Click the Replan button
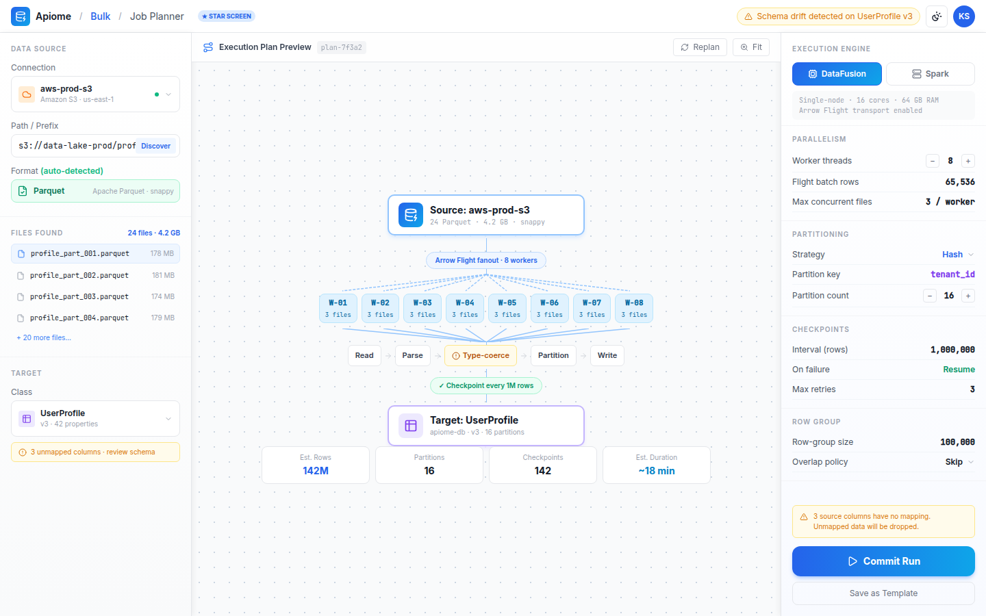This screenshot has height=616, width=986. coord(700,47)
